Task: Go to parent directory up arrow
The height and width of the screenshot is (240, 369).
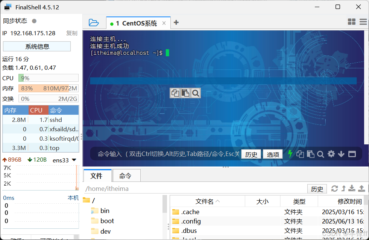Action: (343, 188)
